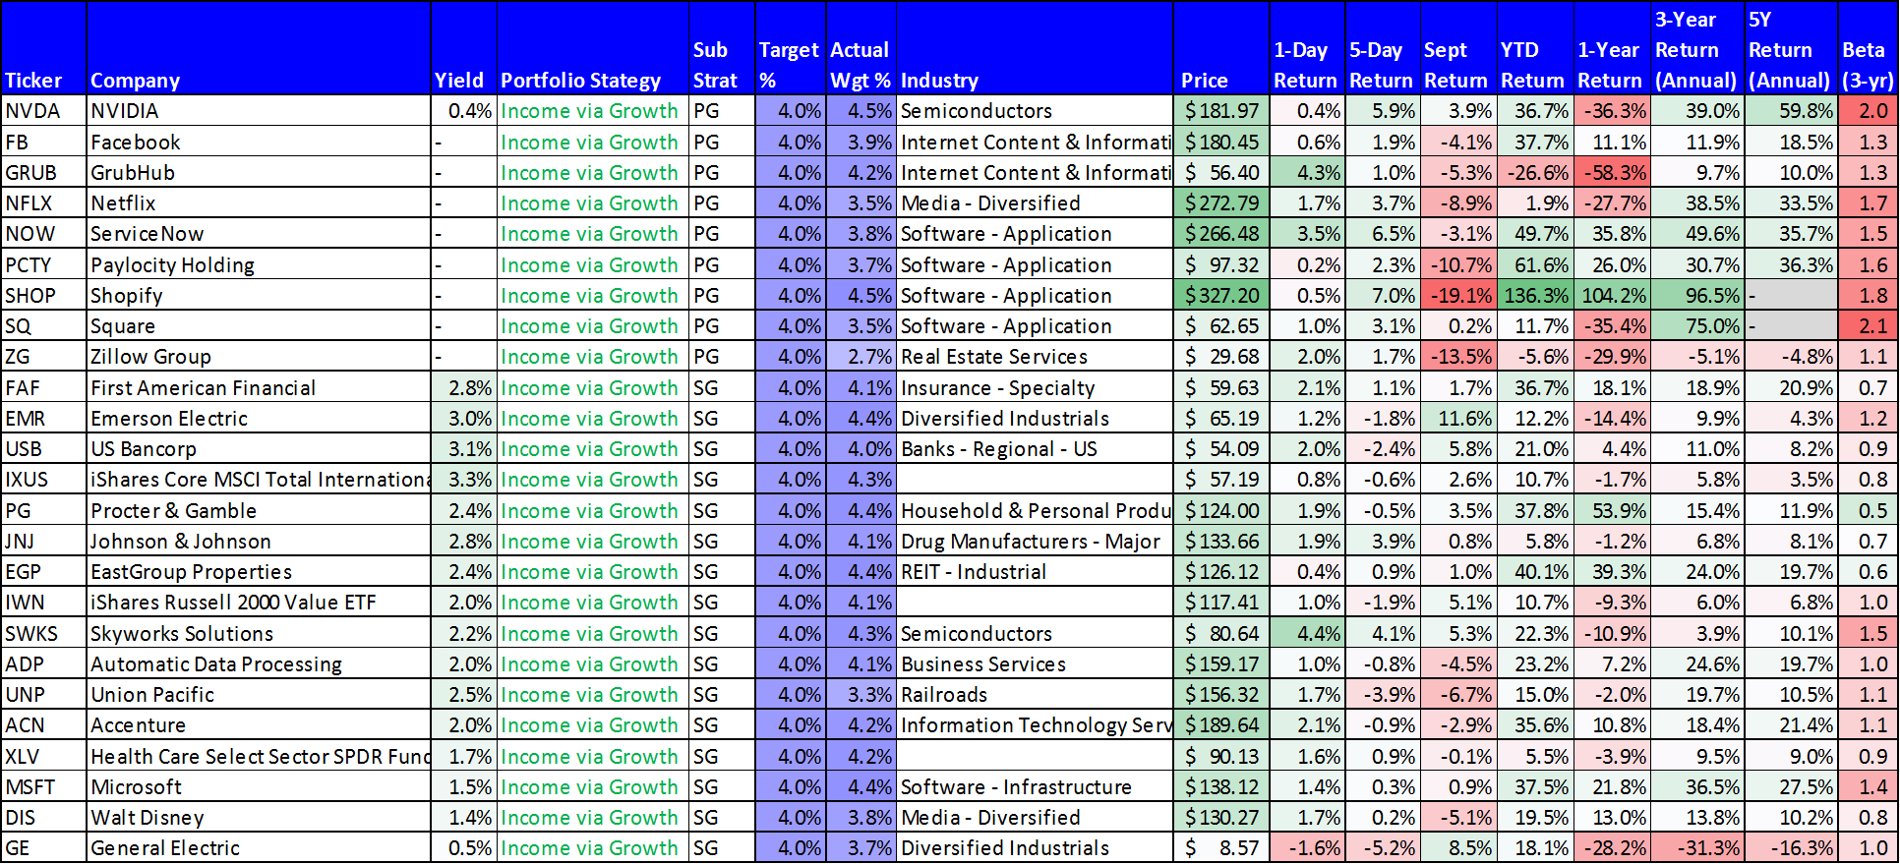Select NVIDIA's 0.4% yield cell
The height and width of the screenshot is (864, 1900).
coord(463,111)
